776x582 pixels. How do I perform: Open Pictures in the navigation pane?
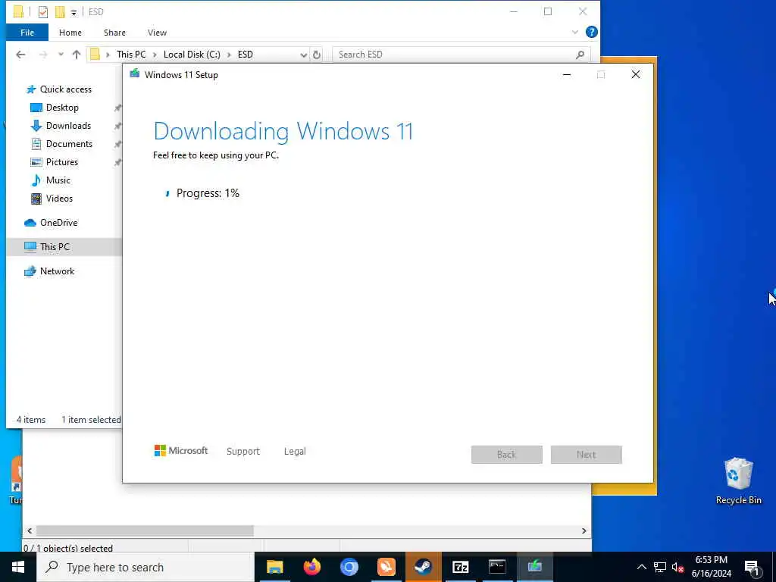click(62, 162)
